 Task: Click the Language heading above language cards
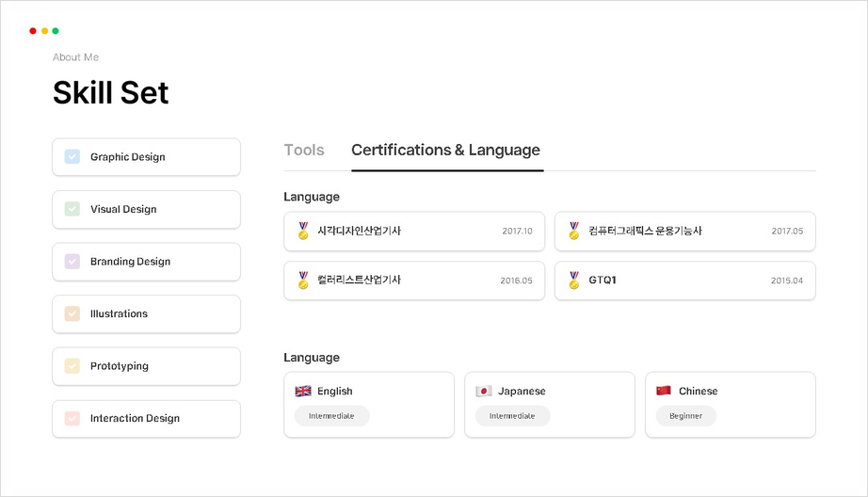312,358
